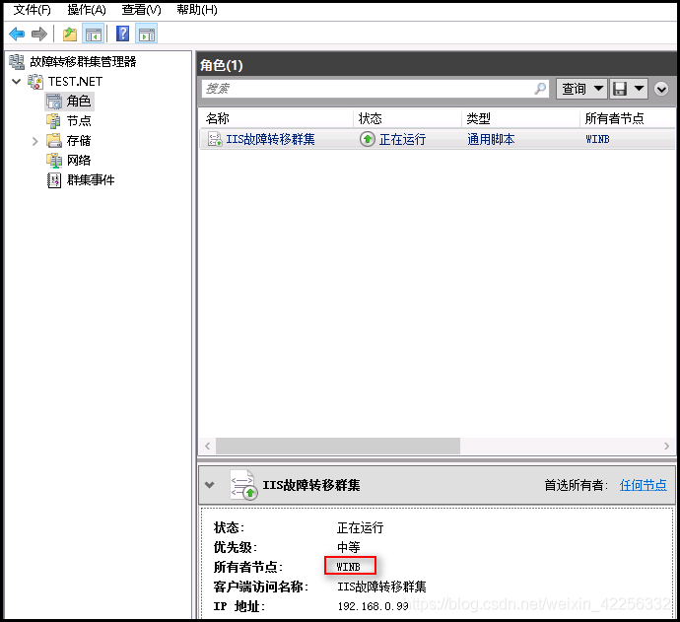
Task: Click the 正在运行 value in details pane
Action: [361, 527]
